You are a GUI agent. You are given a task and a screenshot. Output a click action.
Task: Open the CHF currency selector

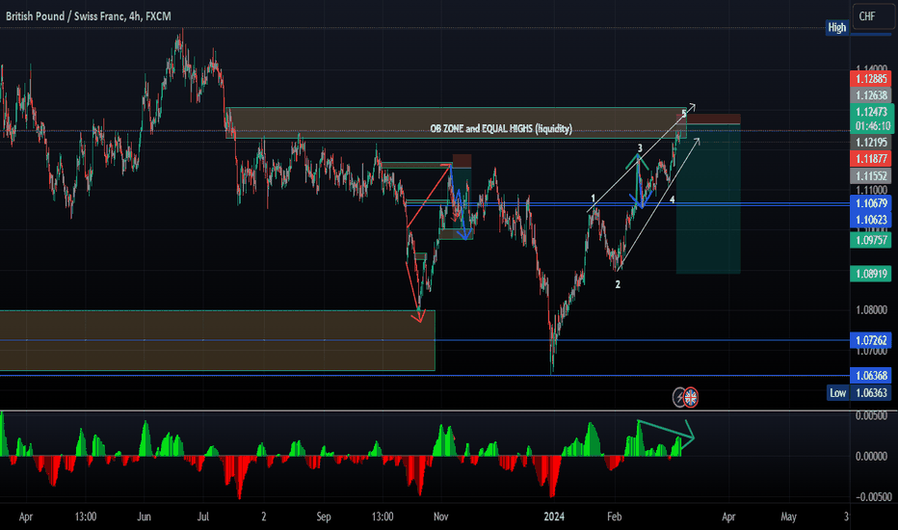872,16
